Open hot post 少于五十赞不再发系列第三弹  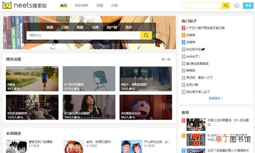206,28
